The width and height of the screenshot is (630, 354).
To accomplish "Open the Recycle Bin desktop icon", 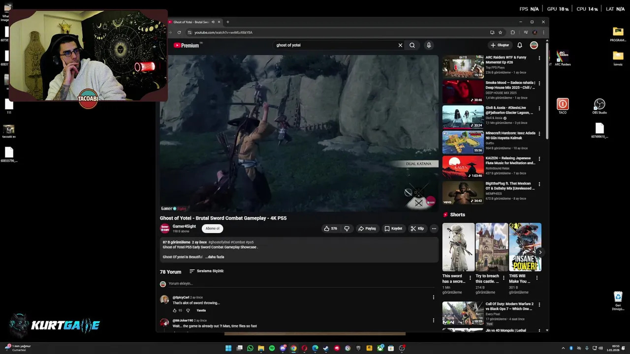I will tap(618, 300).
